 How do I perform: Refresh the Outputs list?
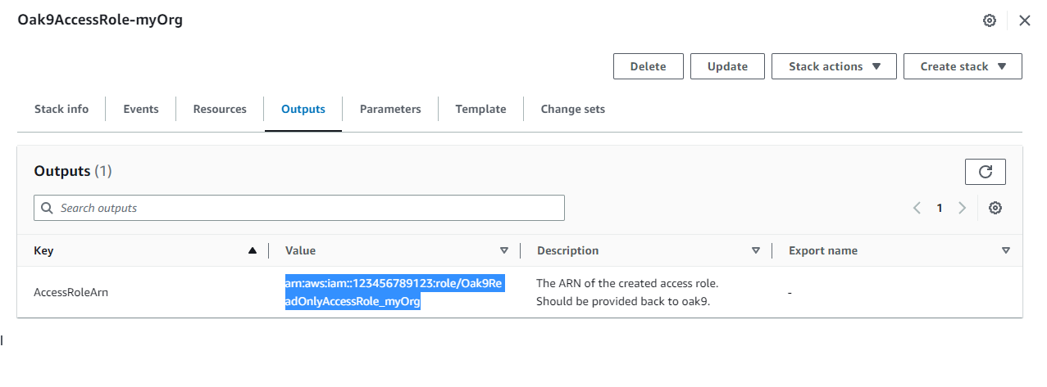point(986,172)
